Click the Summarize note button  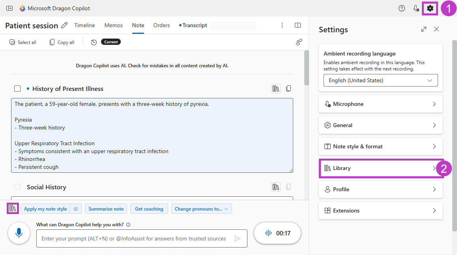[x=106, y=209]
